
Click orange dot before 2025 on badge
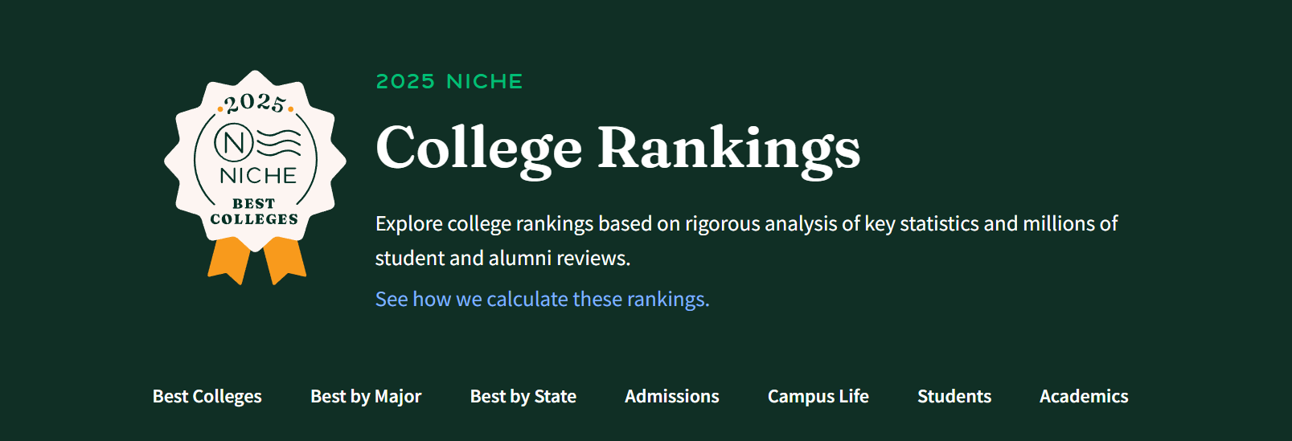pyautogui.click(x=220, y=108)
